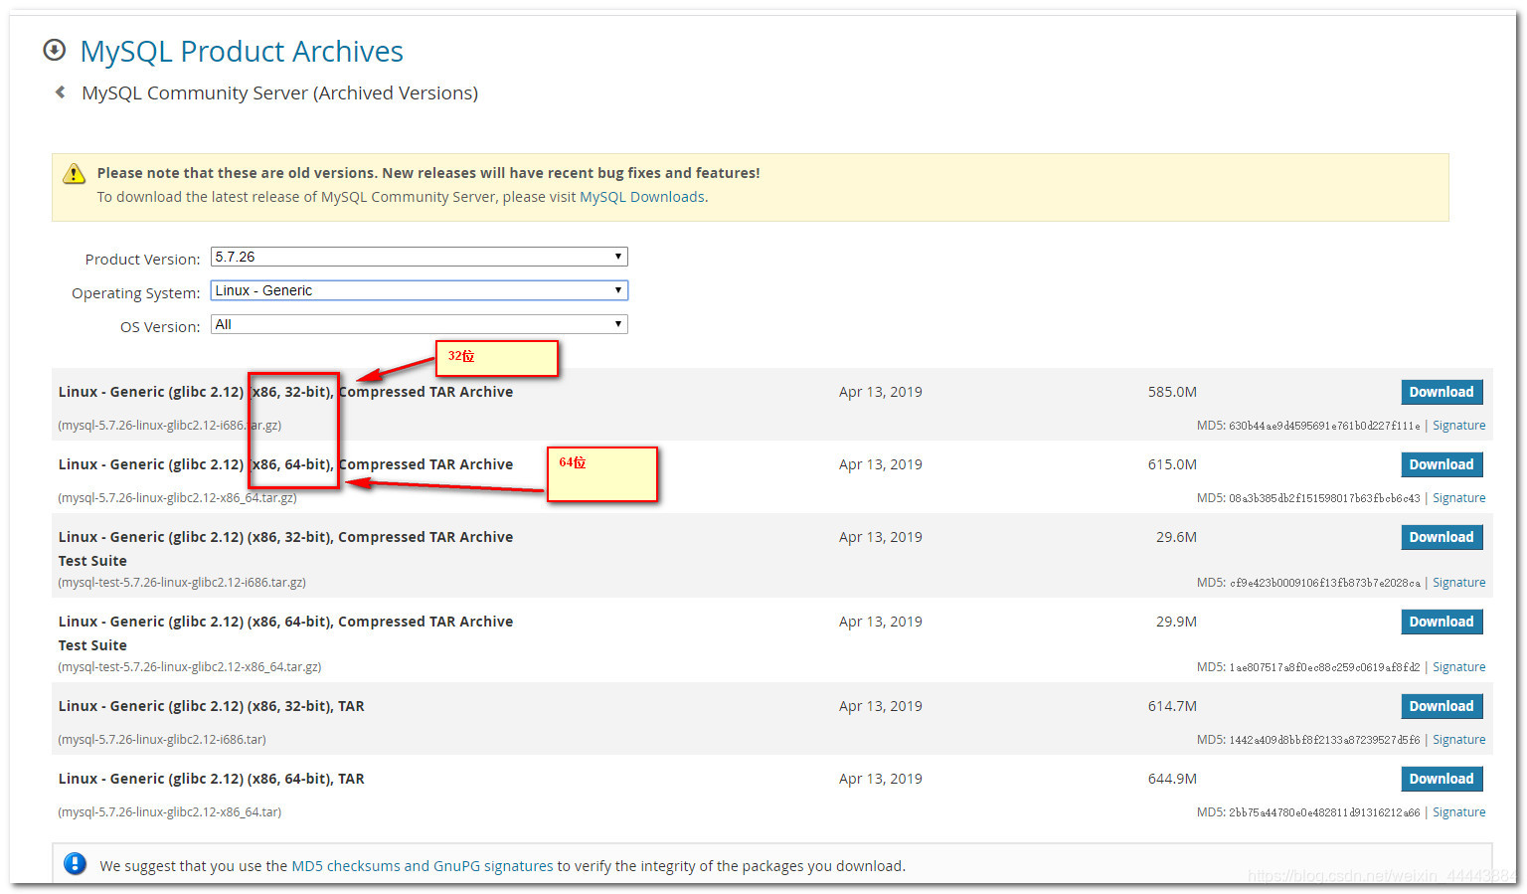Open Signature link for mysql-test i686.tar.gz

click(x=1458, y=583)
